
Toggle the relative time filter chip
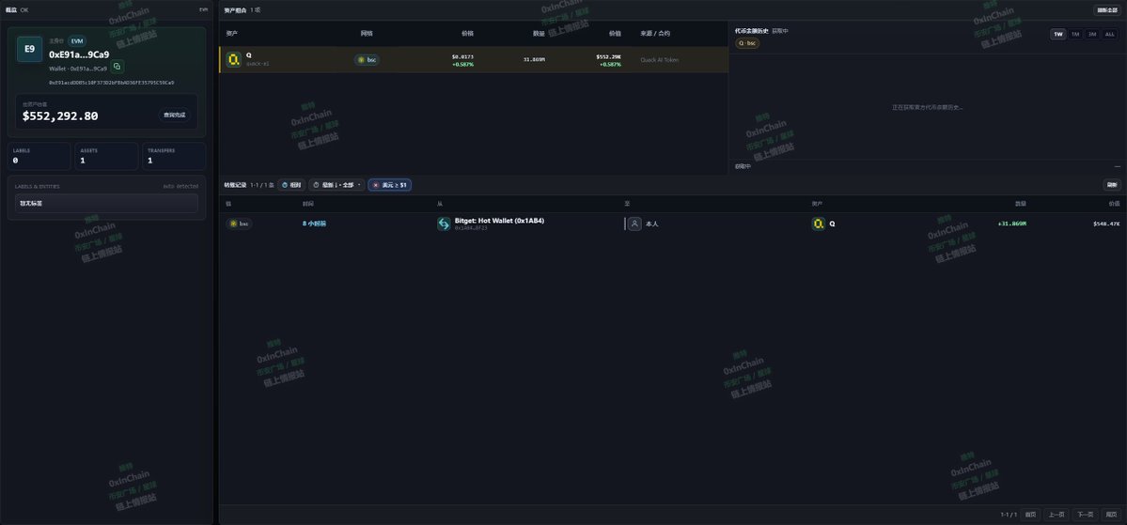point(291,185)
